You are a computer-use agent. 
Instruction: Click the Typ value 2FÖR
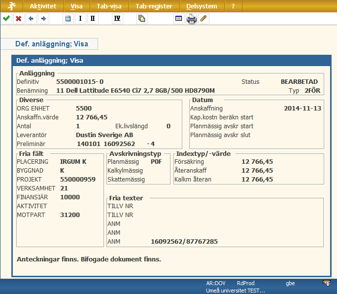pos(312,91)
